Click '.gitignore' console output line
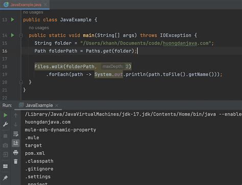 (39, 169)
